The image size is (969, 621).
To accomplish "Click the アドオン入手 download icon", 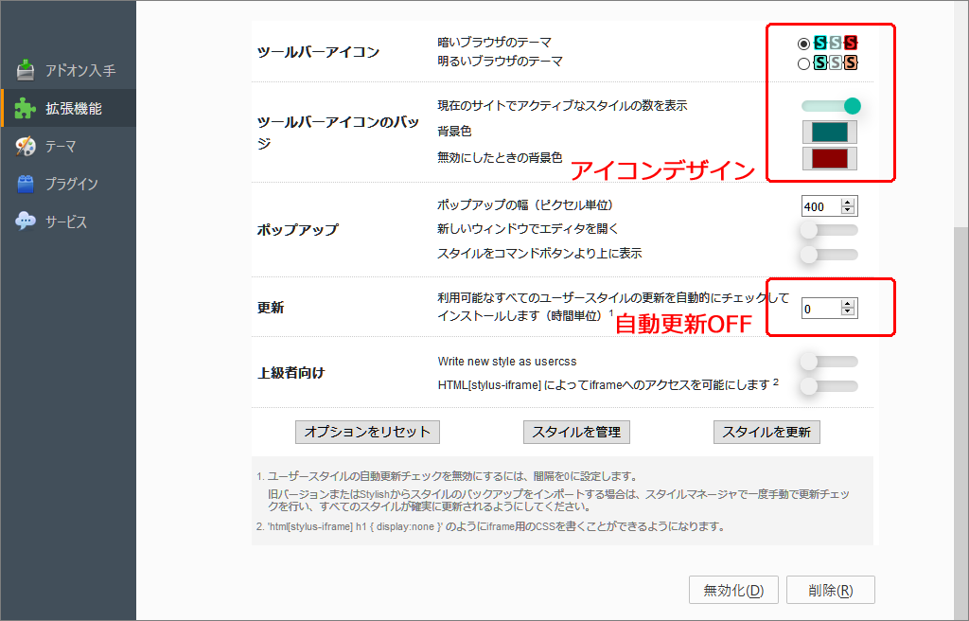I will (x=26, y=70).
